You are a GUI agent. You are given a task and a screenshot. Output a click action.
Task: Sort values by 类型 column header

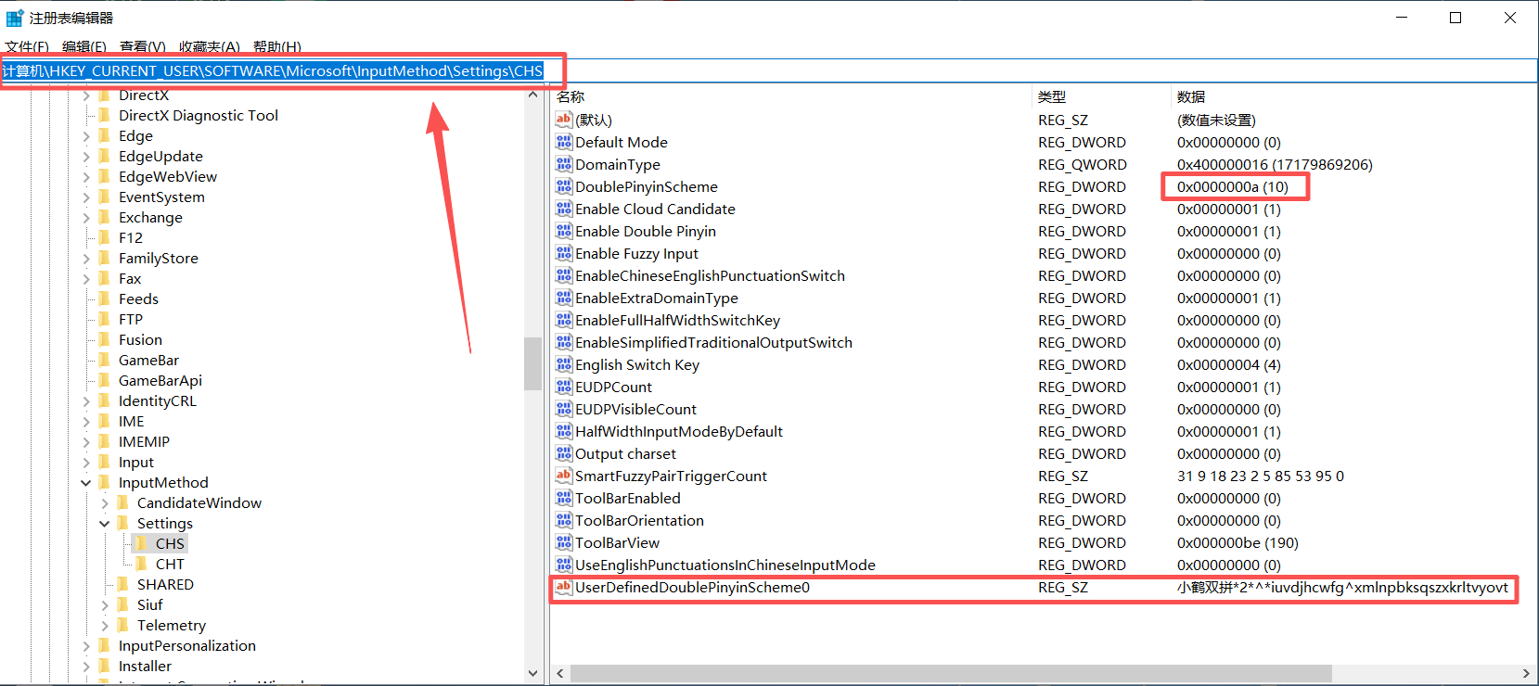tap(1101, 96)
